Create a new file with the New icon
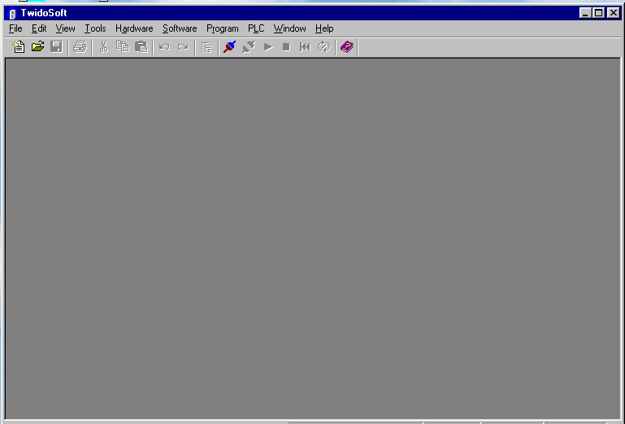The width and height of the screenshot is (625, 424). 19,47
